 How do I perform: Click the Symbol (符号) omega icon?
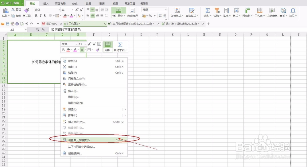(x=293, y=10)
